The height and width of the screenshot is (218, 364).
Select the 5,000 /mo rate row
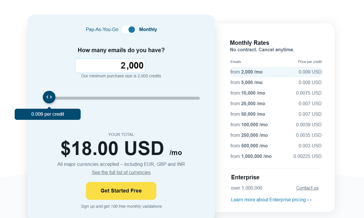coord(276,83)
